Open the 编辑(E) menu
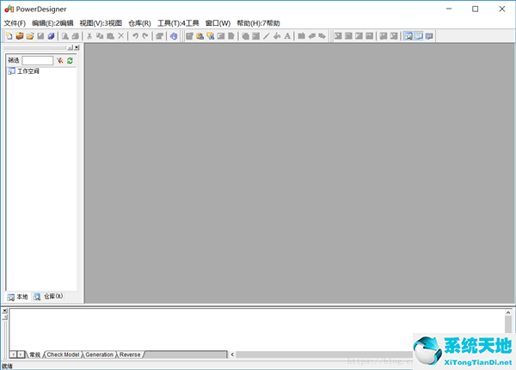The width and height of the screenshot is (516, 370). coord(52,23)
